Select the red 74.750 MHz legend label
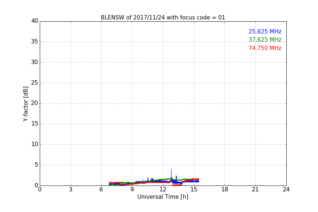The width and height of the screenshot is (318, 212). point(265,48)
